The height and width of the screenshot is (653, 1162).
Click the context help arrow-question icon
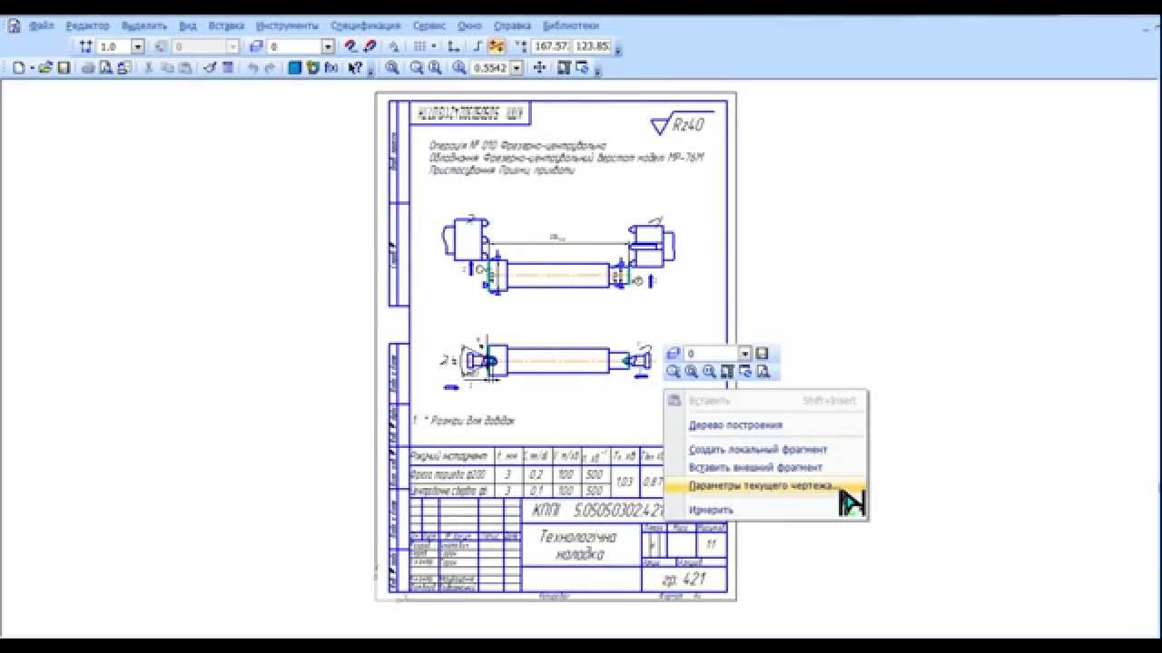[355, 67]
